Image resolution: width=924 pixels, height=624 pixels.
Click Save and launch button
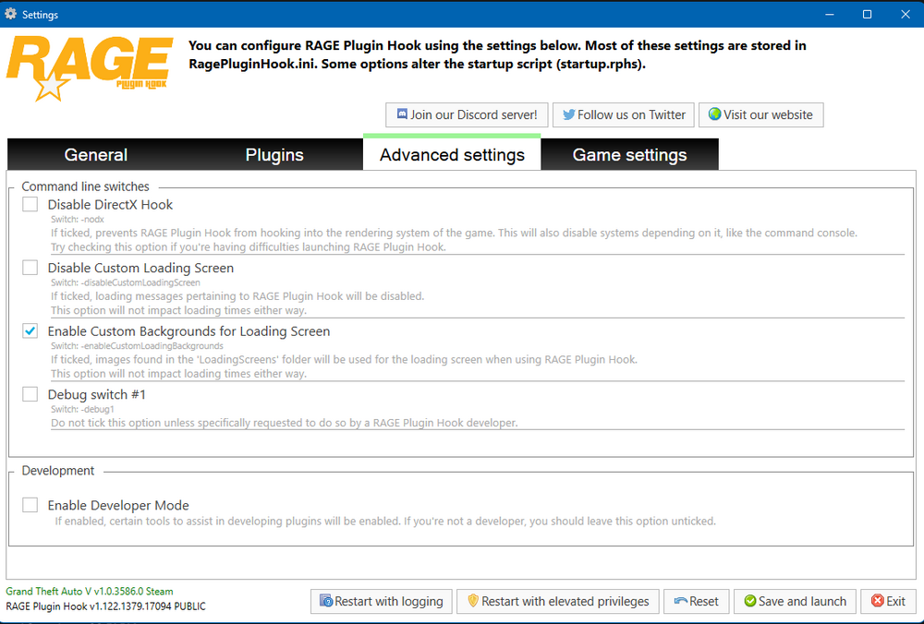tap(795, 601)
